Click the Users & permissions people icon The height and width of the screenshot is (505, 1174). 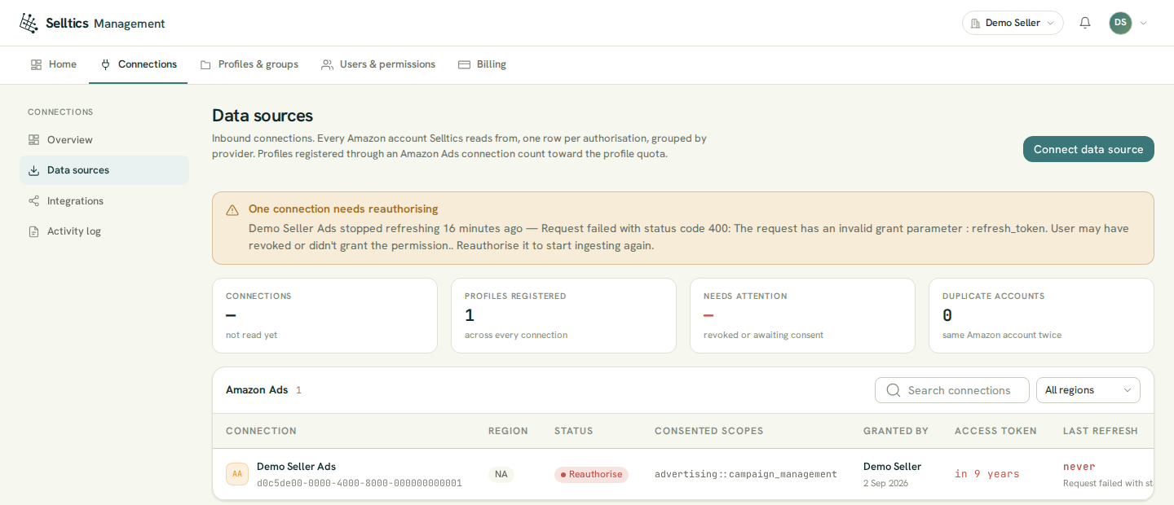(327, 64)
